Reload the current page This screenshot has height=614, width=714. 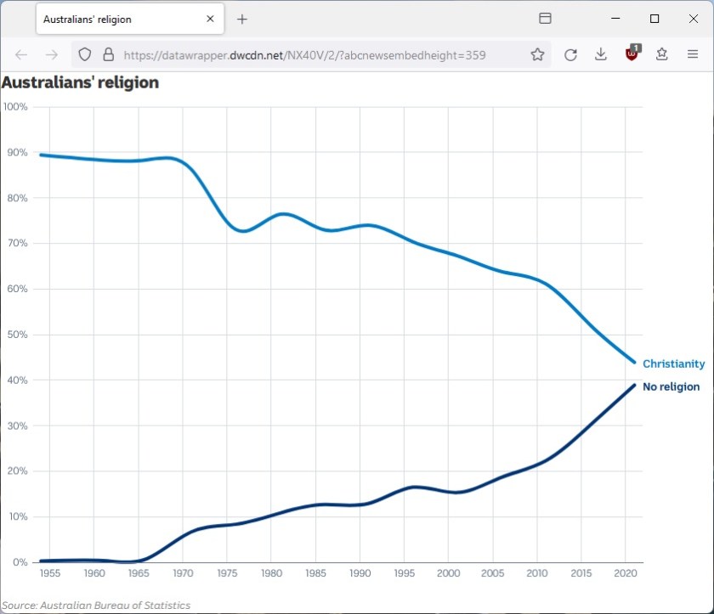pos(570,54)
